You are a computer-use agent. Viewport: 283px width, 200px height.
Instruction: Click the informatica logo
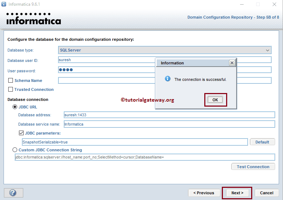point(34,19)
